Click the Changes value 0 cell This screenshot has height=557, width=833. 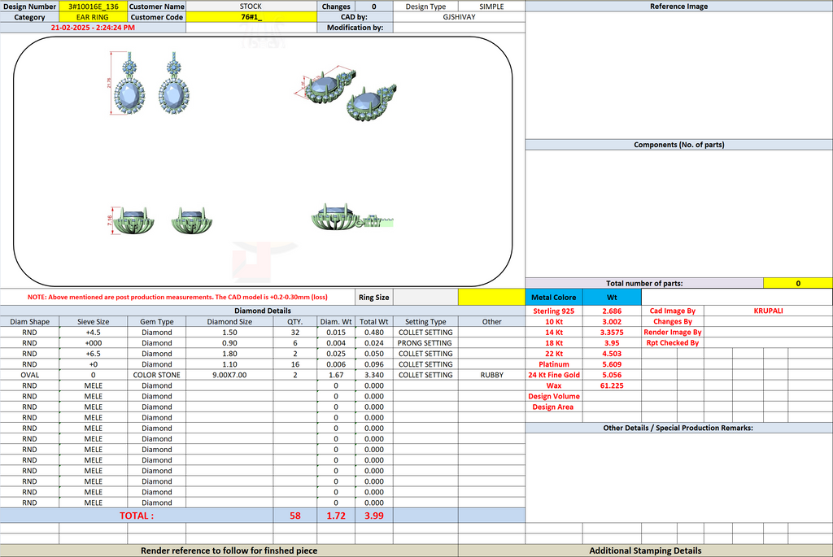374,7
